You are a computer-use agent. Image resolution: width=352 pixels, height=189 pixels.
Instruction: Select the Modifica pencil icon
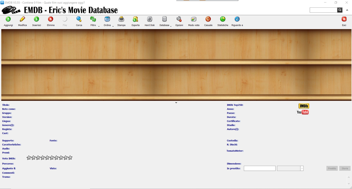(23, 19)
